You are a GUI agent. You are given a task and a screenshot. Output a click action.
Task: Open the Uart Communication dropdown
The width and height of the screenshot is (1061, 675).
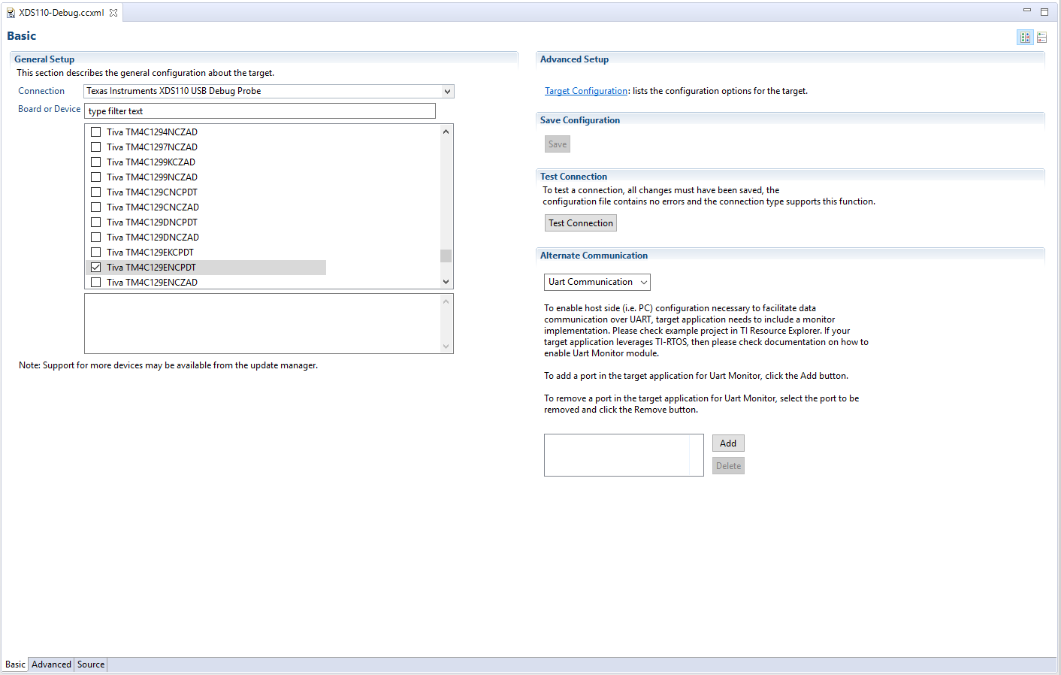(x=597, y=282)
